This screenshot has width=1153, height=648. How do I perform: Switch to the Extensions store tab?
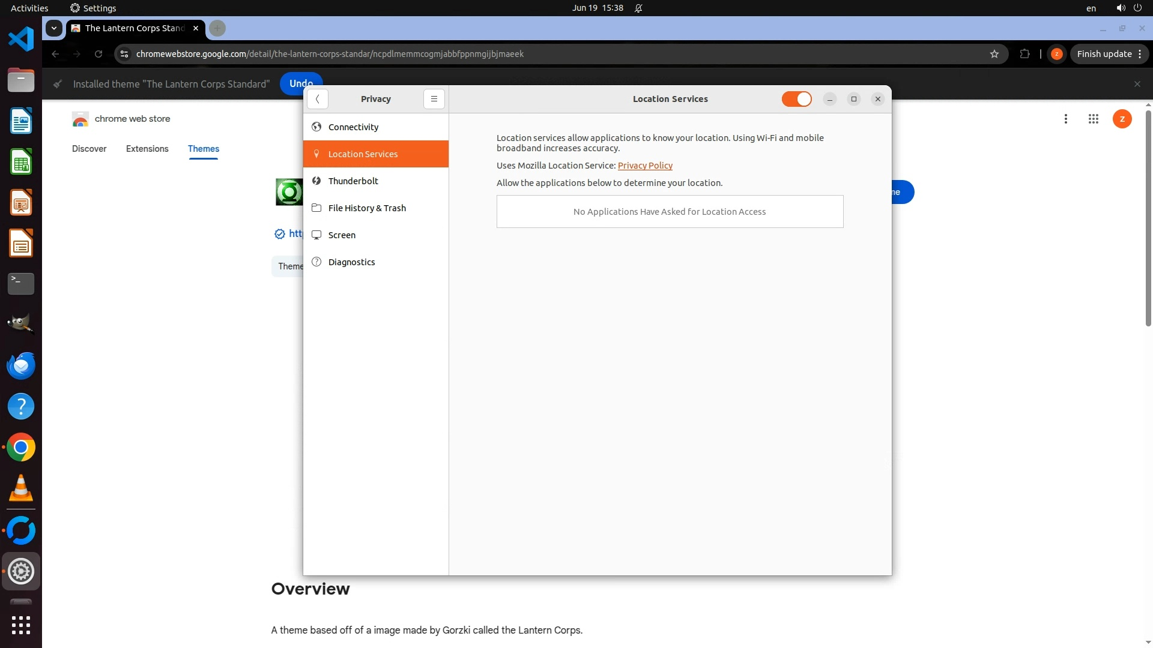147,149
